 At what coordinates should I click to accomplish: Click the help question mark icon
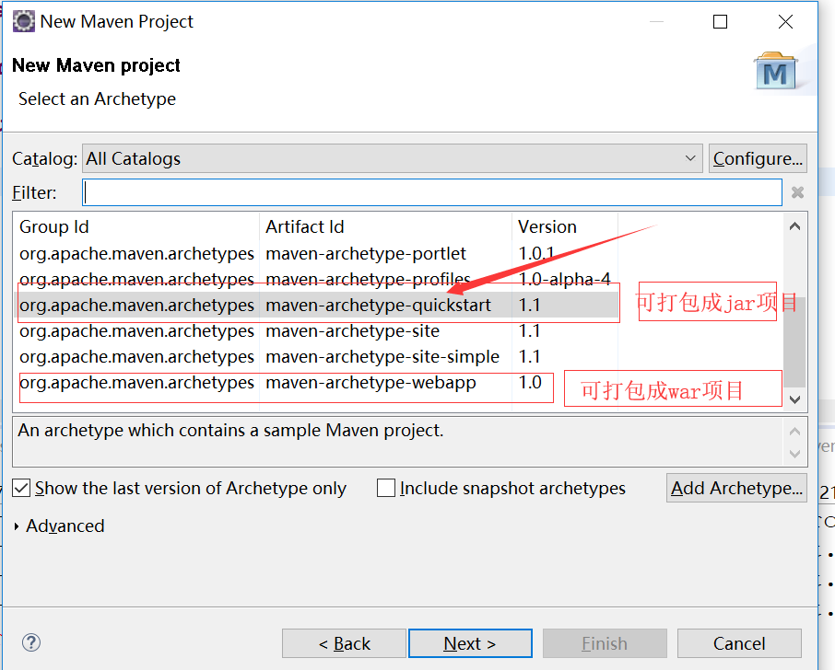[x=31, y=643]
